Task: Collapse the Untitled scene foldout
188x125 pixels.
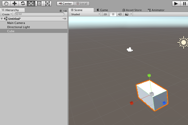Action: pyautogui.click(x=2, y=19)
